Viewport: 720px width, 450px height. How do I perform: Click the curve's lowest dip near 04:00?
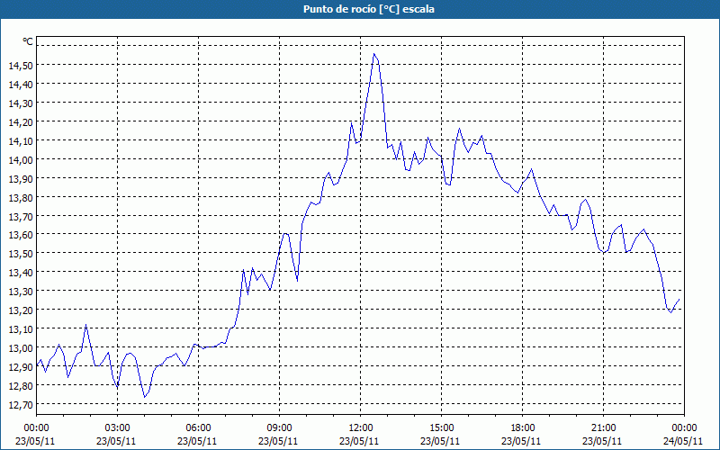coord(144,397)
